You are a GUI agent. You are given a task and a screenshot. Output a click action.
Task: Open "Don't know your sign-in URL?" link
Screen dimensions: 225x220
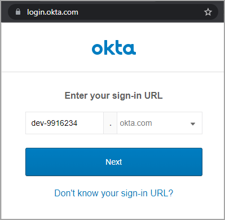[x=114, y=193]
